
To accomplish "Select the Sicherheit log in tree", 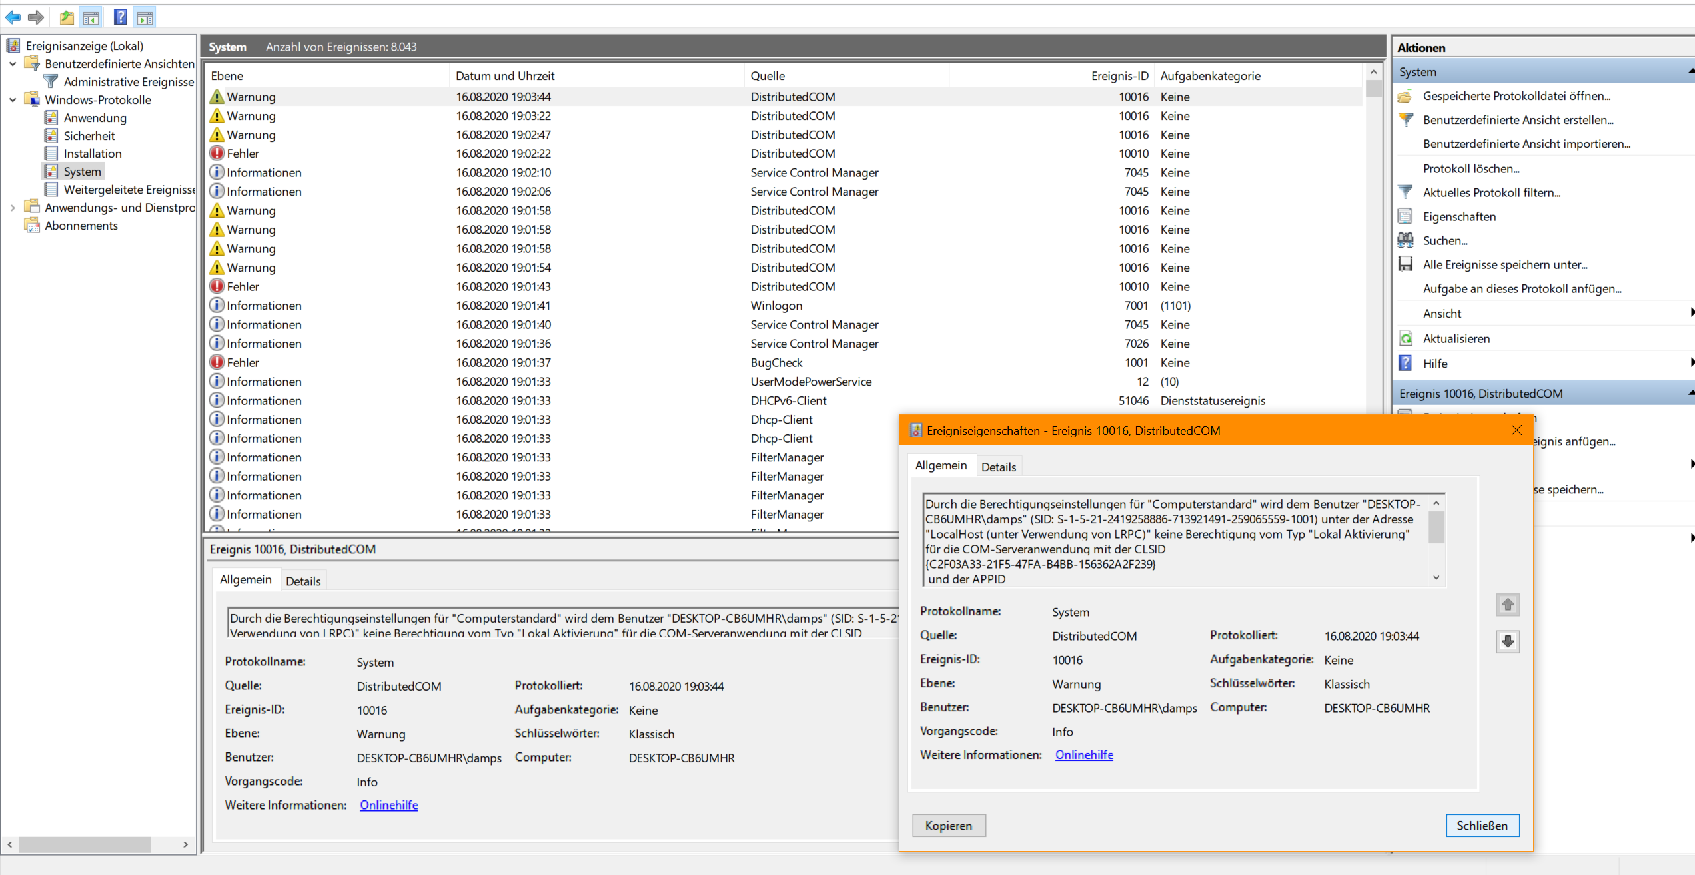I will click(x=89, y=136).
